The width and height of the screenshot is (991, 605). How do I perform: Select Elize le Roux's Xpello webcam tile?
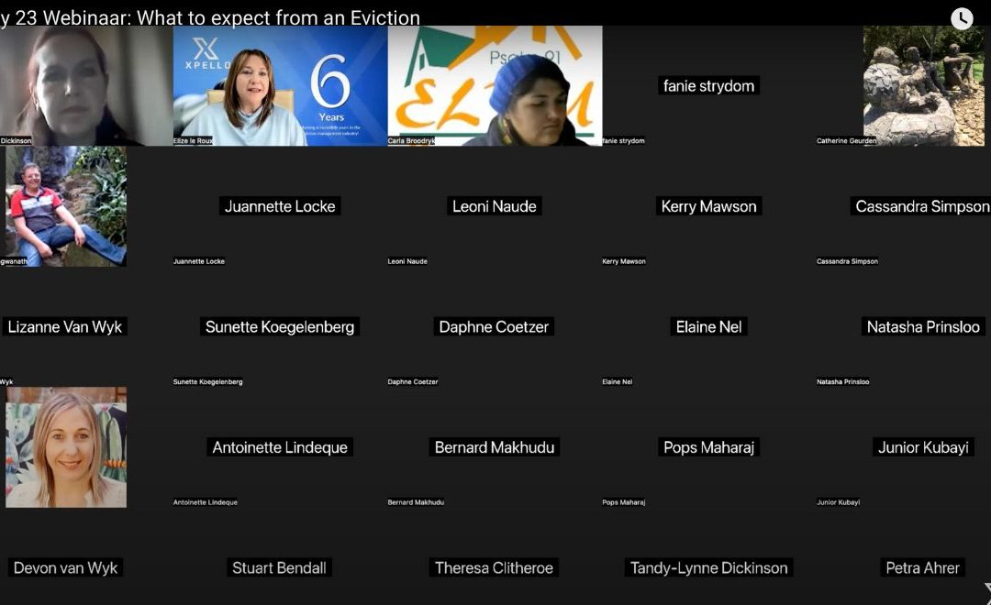(280, 86)
